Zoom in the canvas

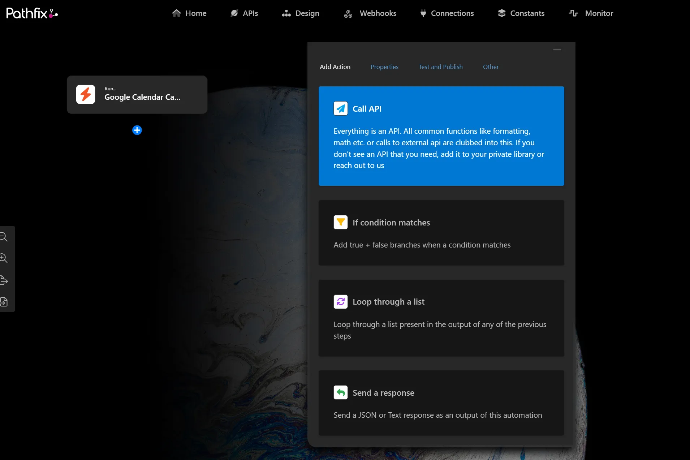pyautogui.click(x=4, y=258)
